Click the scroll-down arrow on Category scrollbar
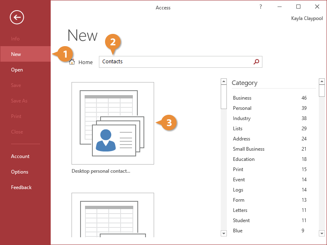This screenshot has height=245, width=327. click(x=323, y=233)
